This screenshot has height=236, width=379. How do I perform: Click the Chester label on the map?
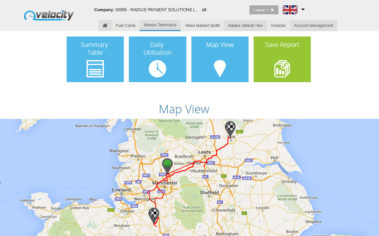[x=128, y=211]
